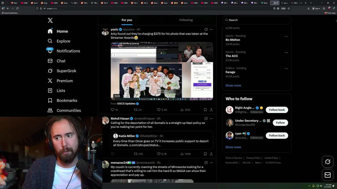Click OSCS Updates source link

[x=128, y=103]
